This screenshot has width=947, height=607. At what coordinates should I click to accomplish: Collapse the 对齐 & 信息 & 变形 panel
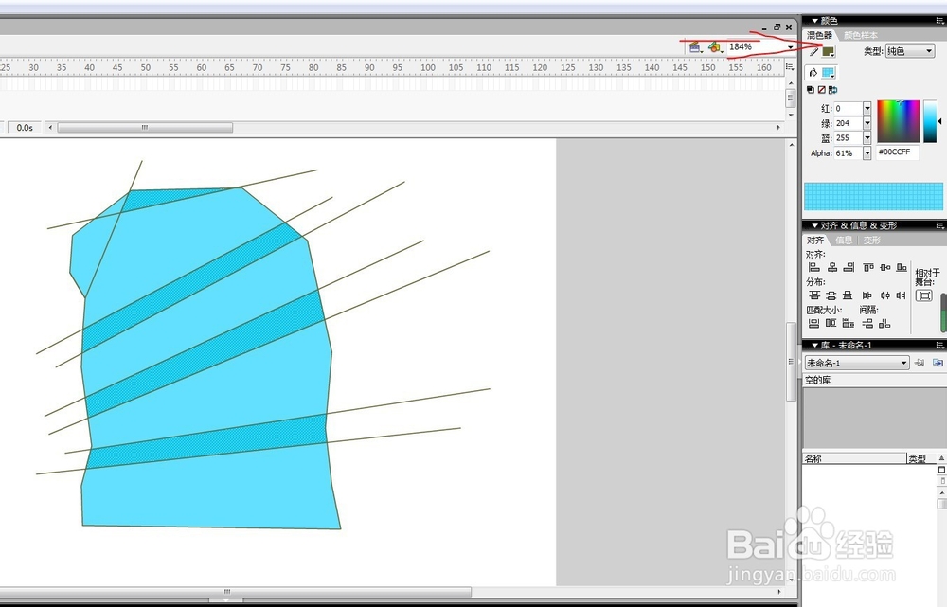pos(814,225)
